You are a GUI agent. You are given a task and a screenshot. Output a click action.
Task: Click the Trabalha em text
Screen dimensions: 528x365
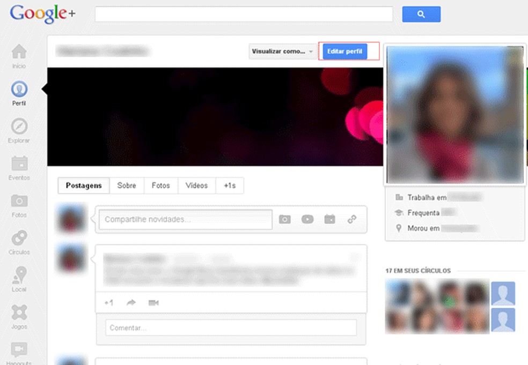427,197
